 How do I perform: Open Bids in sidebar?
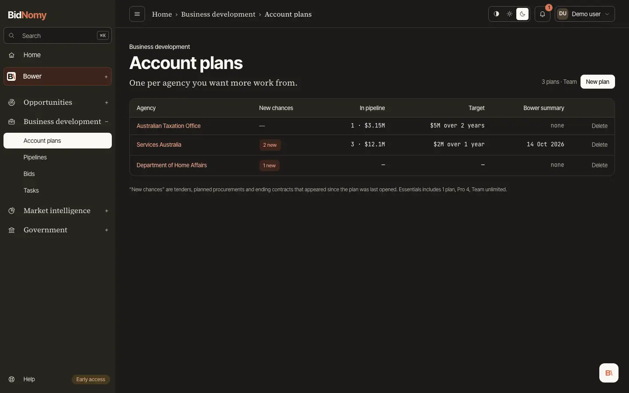(58, 174)
